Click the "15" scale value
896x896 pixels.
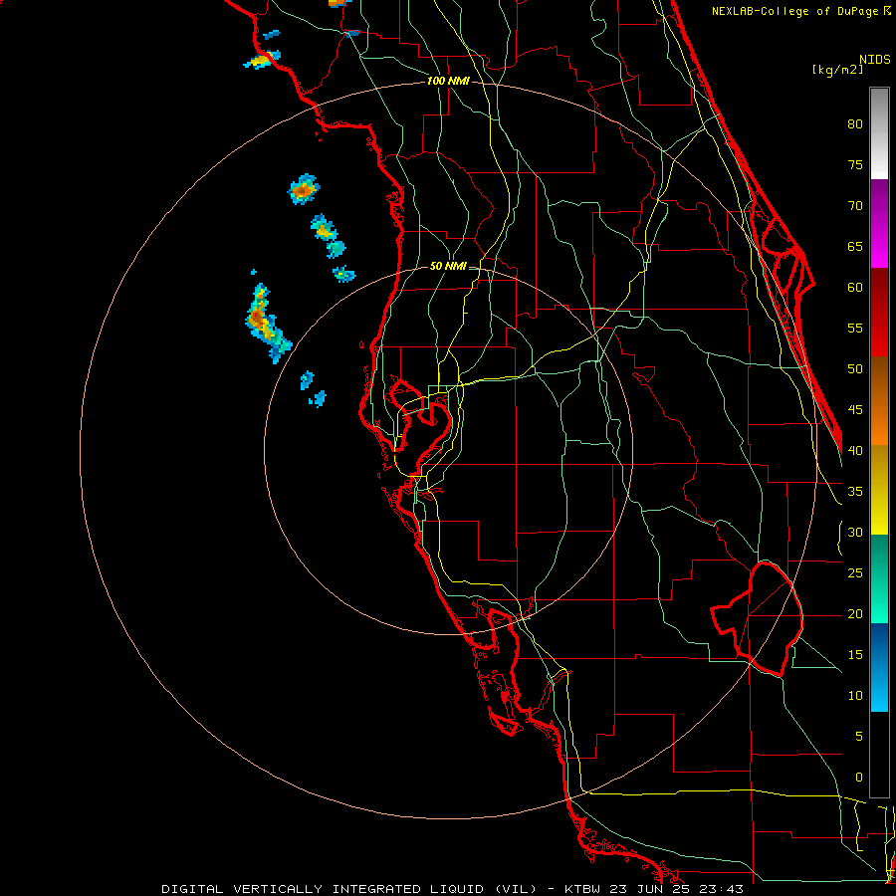pyautogui.click(x=855, y=655)
